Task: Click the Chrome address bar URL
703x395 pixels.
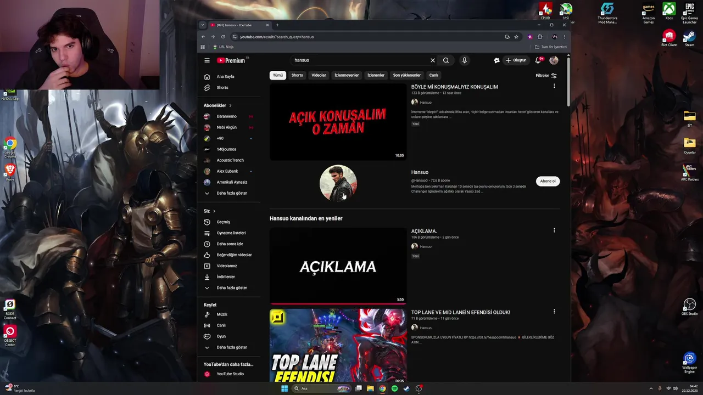Action: (277, 37)
